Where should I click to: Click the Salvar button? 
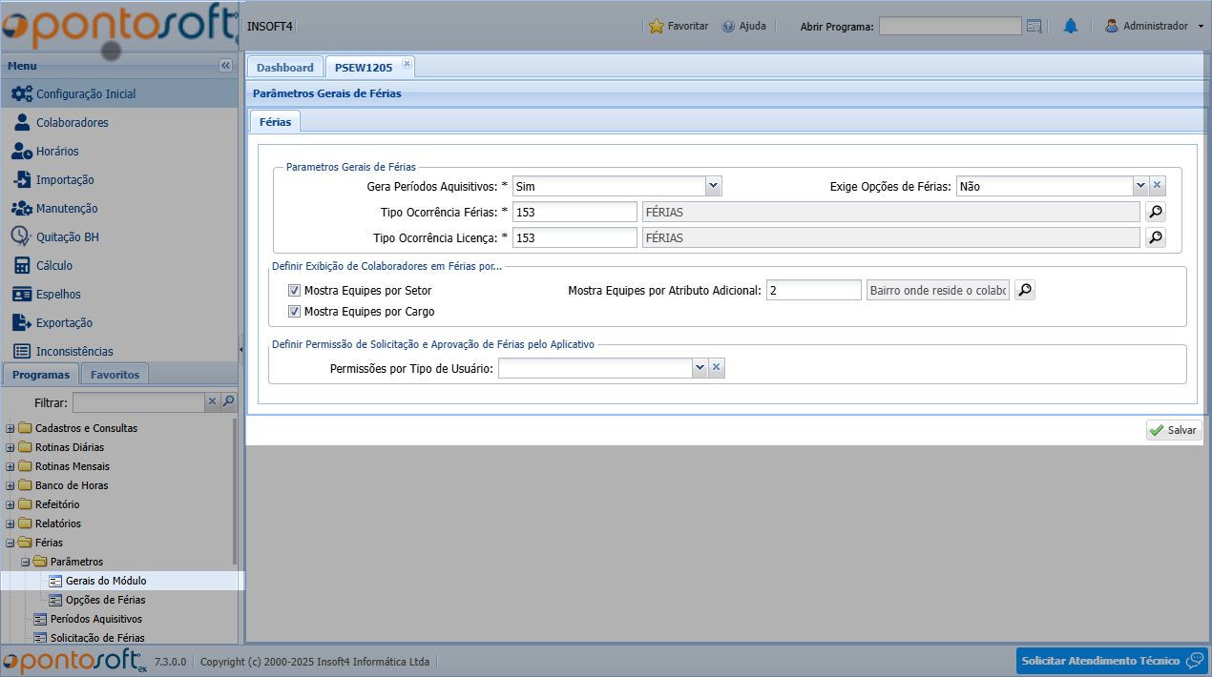(x=1173, y=430)
